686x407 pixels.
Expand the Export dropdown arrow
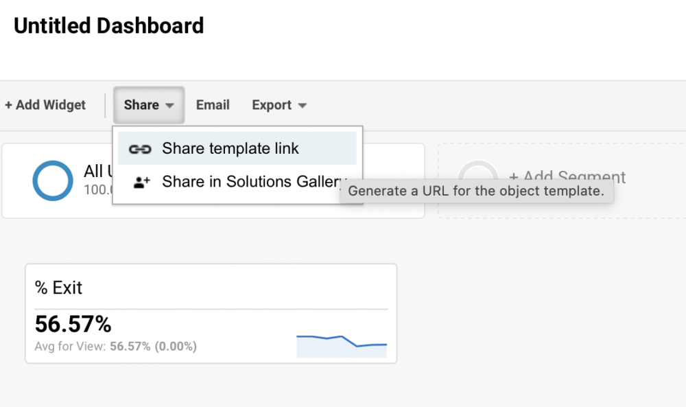302,106
